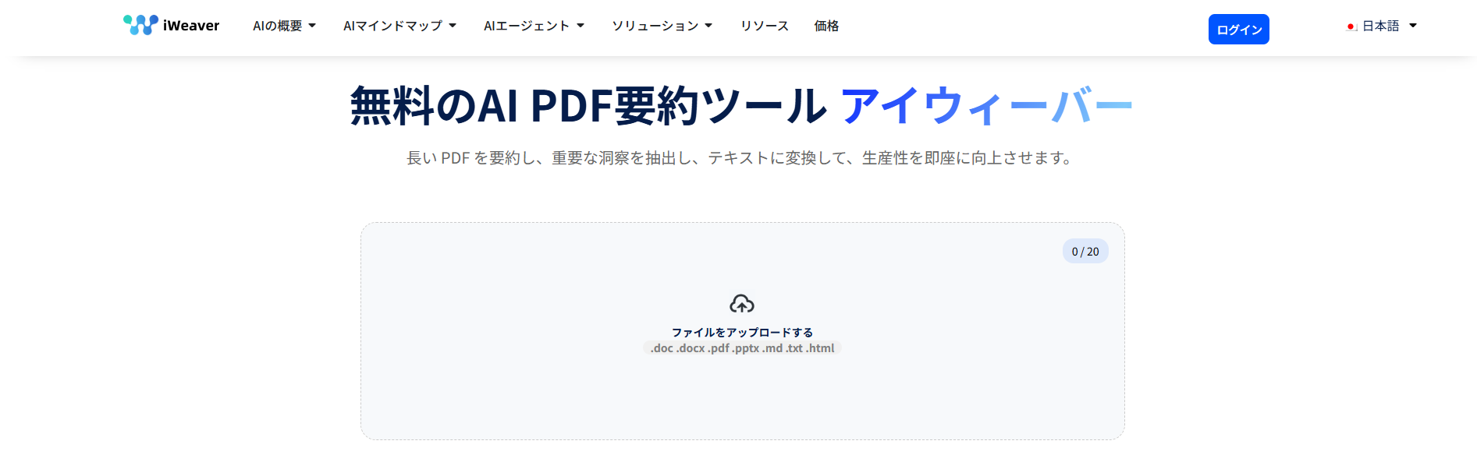Click the iWeaver brand name text
Screen dimensions: 1477x469
[191, 26]
